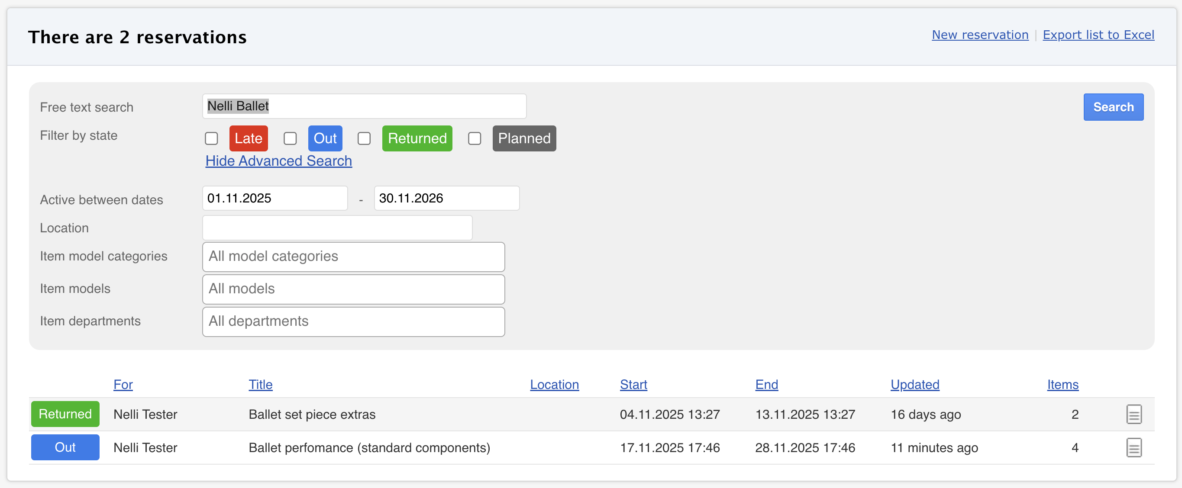Open the New reservation link
This screenshot has height=488, width=1182.
click(980, 35)
